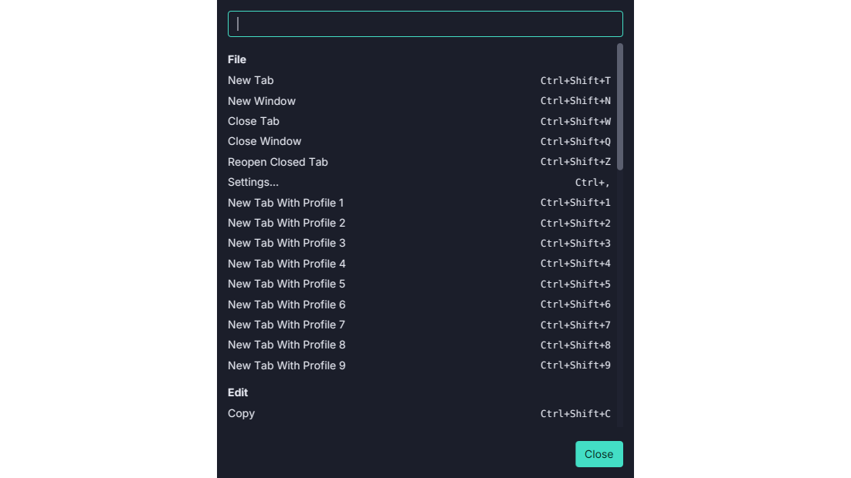The width and height of the screenshot is (851, 478).
Task: Choose the Close Window command
Action: tap(419, 141)
